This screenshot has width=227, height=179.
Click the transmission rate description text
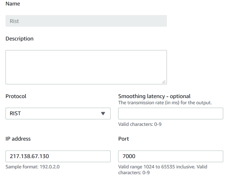165,103
